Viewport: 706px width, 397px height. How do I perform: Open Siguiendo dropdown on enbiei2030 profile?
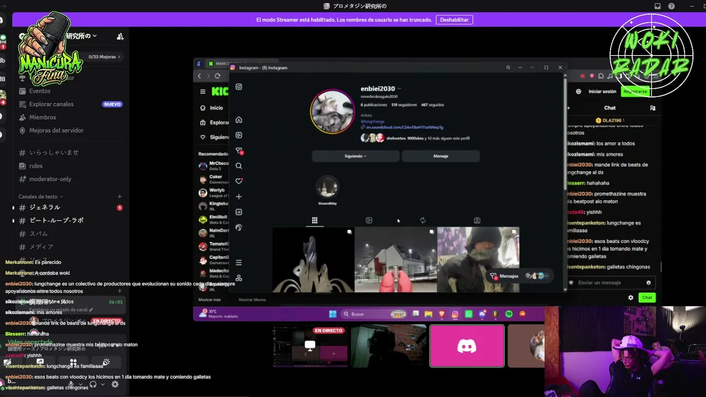(355, 156)
